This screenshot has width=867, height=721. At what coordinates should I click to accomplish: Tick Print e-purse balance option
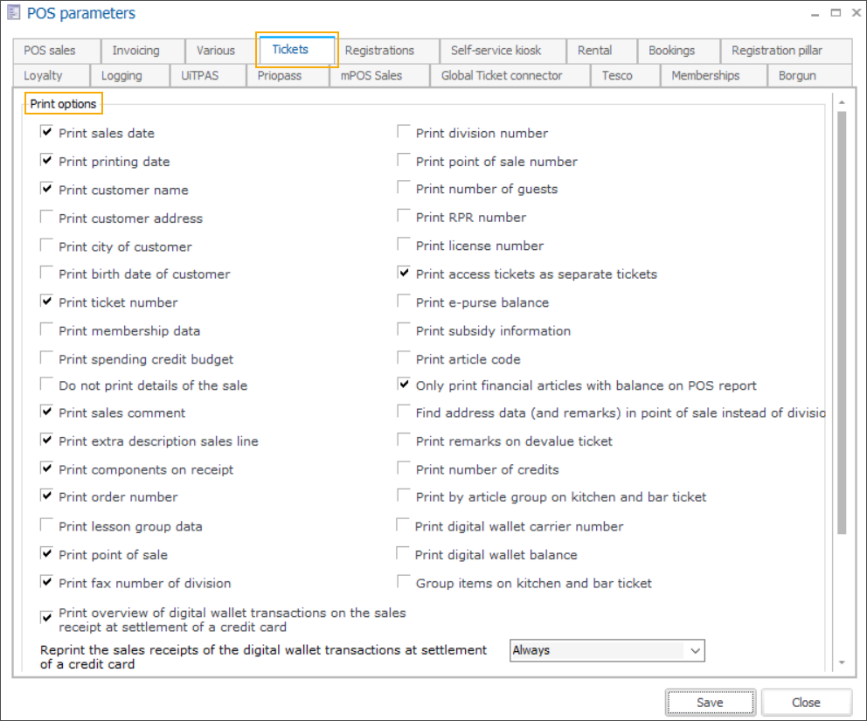coord(404,302)
